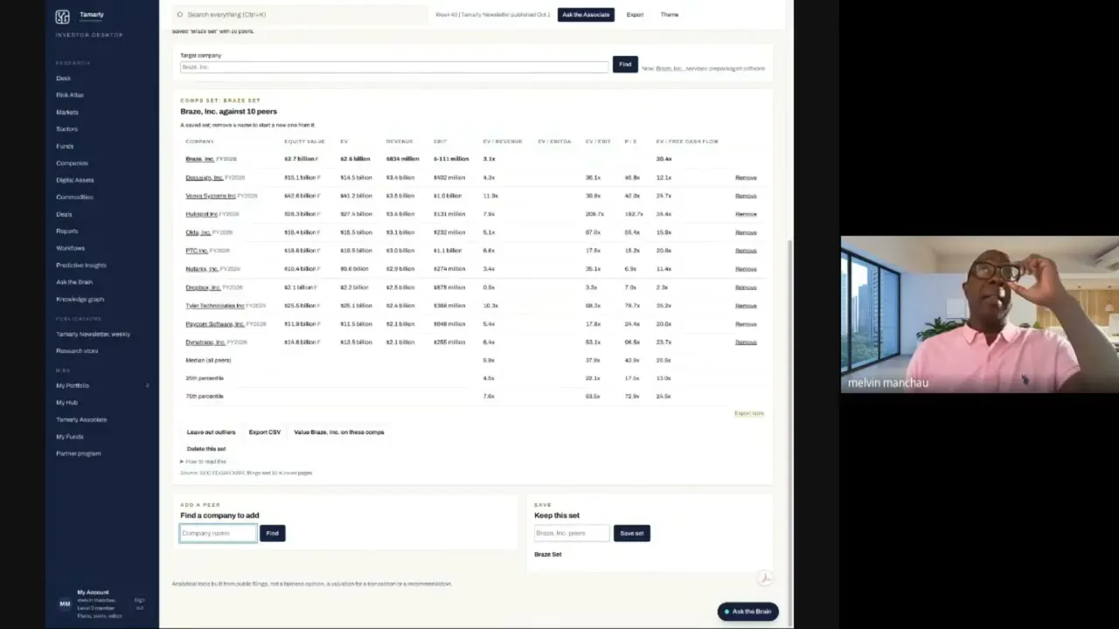The width and height of the screenshot is (1119, 629).
Task: Go to Markets in sidebar
Action: 67,112
